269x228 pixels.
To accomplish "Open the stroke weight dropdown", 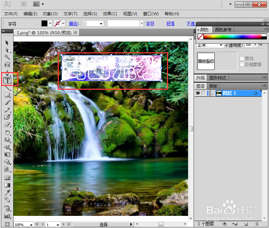I will (x=101, y=24).
